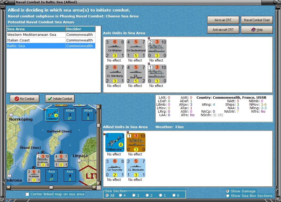Click the map horizontal scrollbar thumb
This screenshot has height=202, width=281.
pos(51,188)
